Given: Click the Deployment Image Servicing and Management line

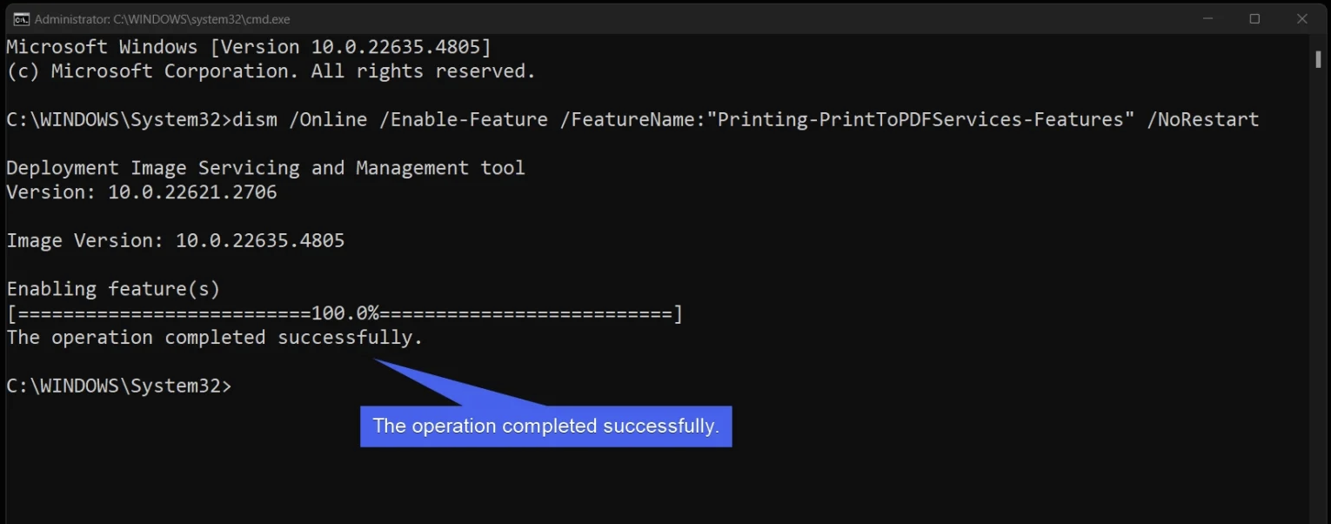Looking at the screenshot, I should coord(265,167).
